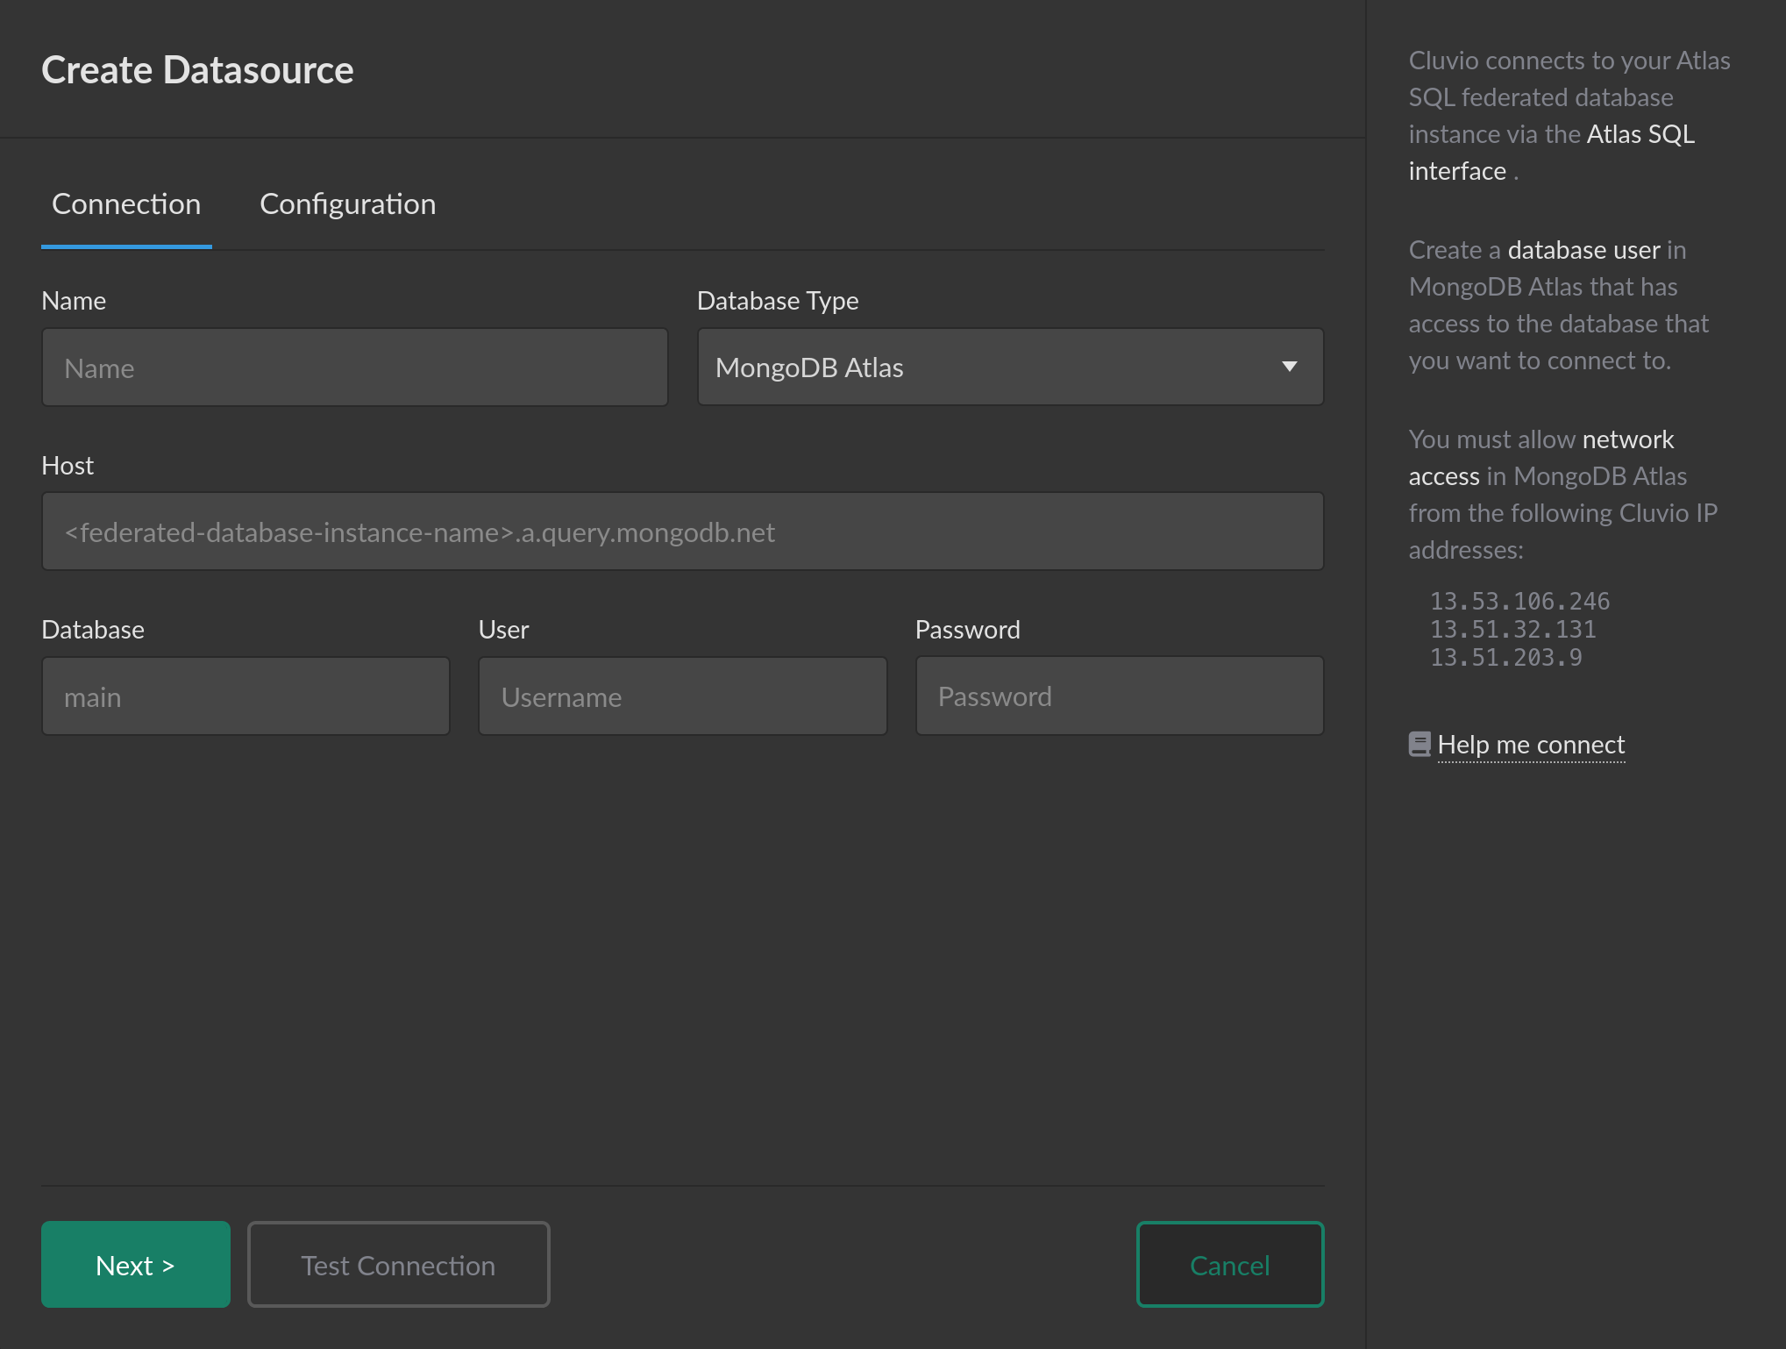The height and width of the screenshot is (1349, 1786).
Task: Select IP address 13.53.106.246
Action: (1519, 602)
